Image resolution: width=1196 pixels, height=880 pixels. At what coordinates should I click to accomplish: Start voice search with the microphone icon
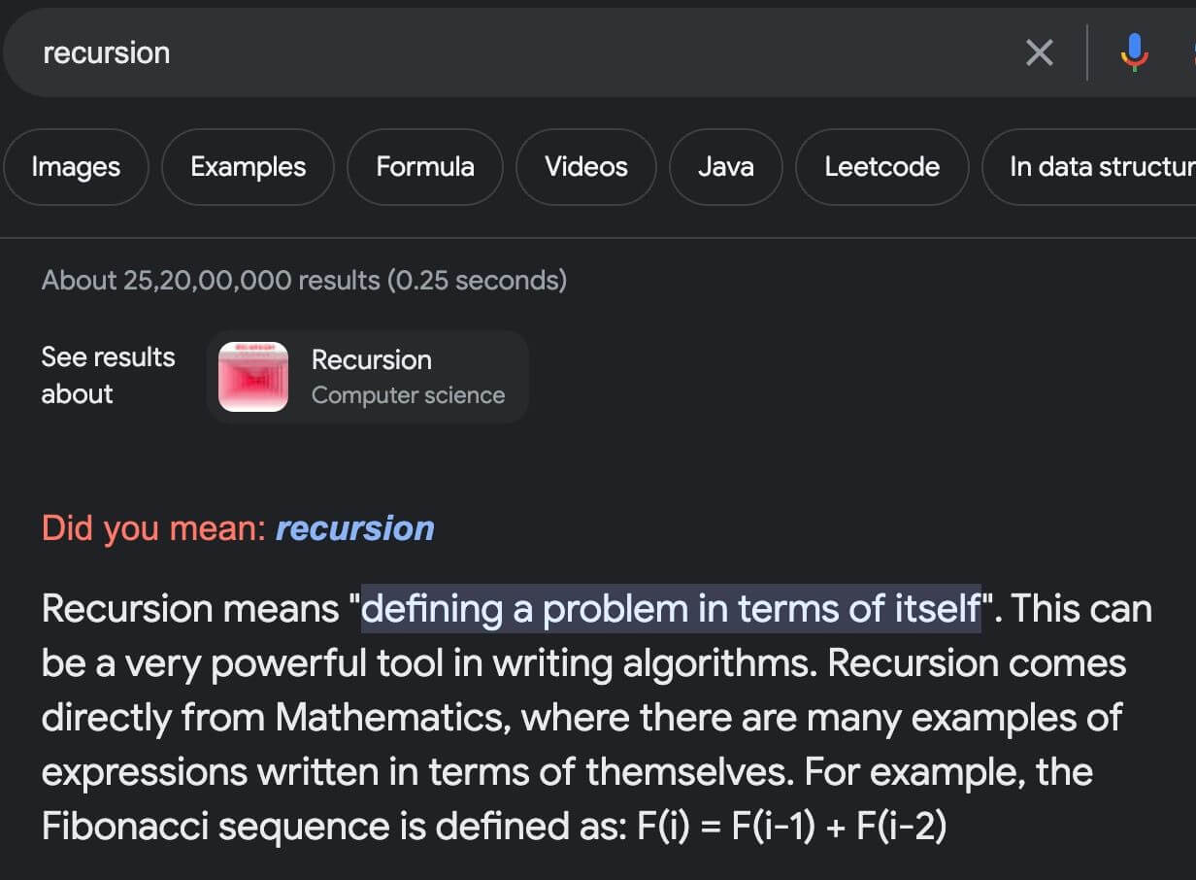pyautogui.click(x=1134, y=52)
